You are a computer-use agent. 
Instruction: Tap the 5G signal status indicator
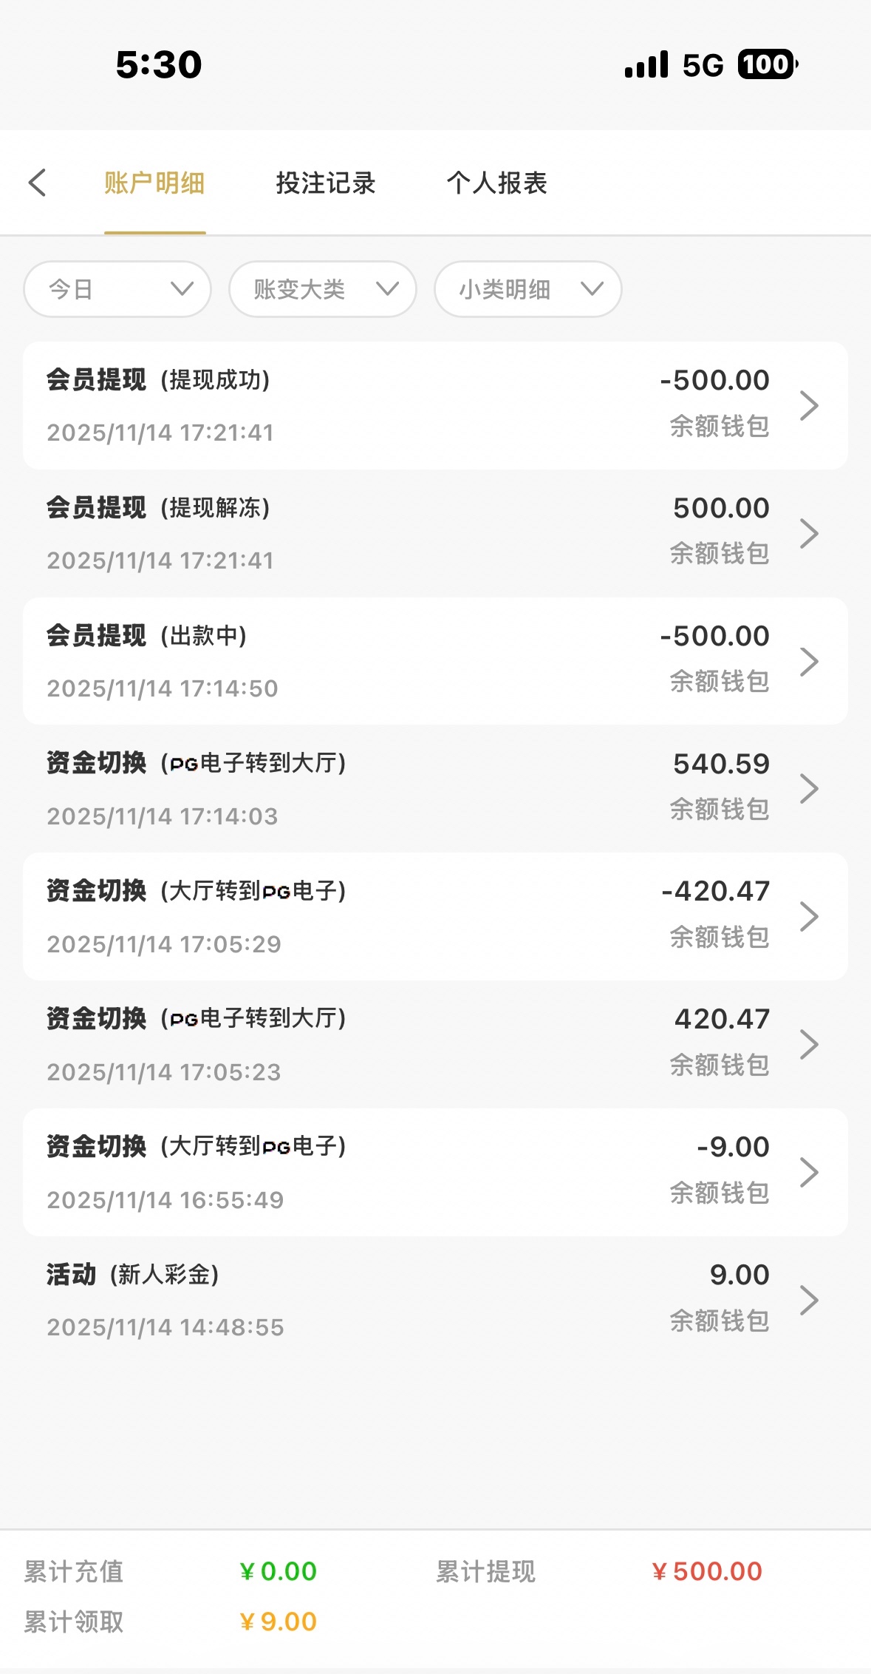pyautogui.click(x=703, y=65)
